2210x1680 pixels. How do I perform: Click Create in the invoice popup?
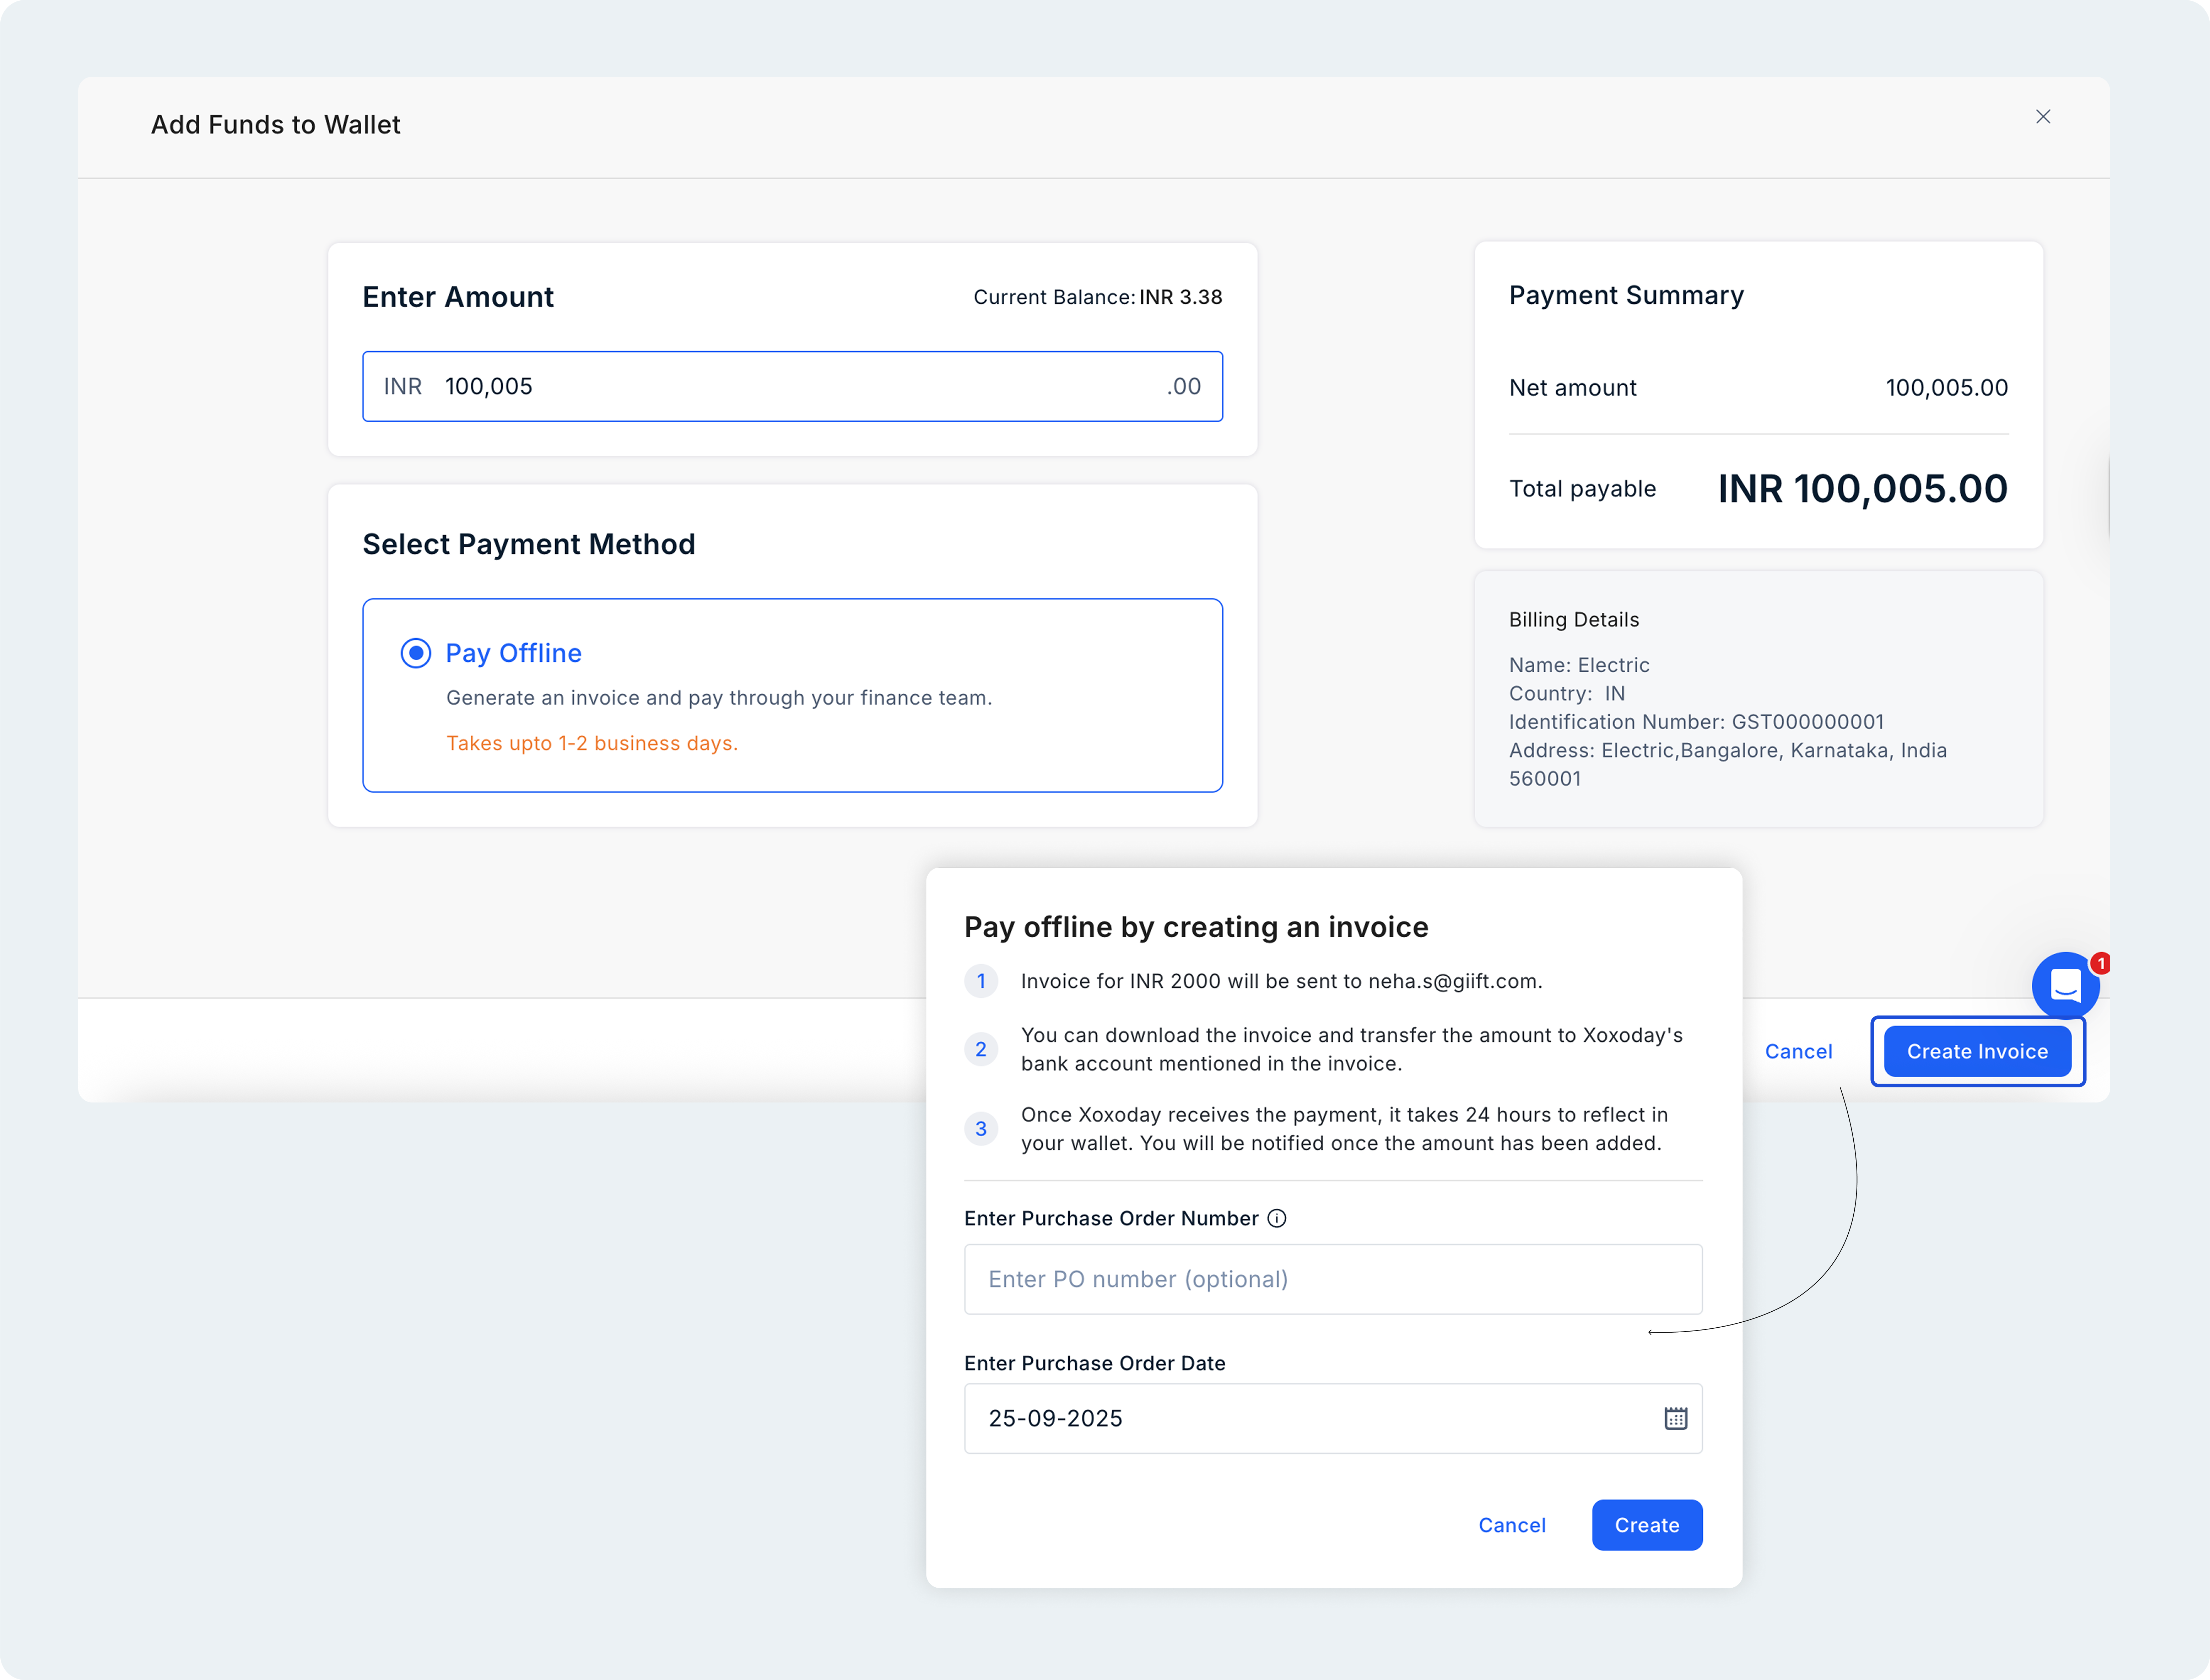(x=1647, y=1525)
